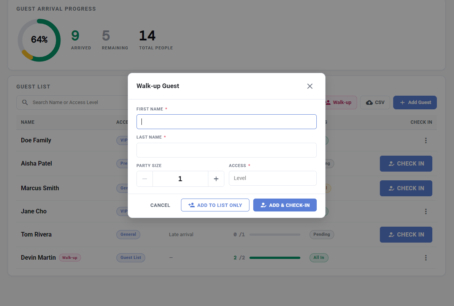Image resolution: width=454 pixels, height=306 pixels.
Task: Click Aisha Patel name
Action: tap(37, 163)
